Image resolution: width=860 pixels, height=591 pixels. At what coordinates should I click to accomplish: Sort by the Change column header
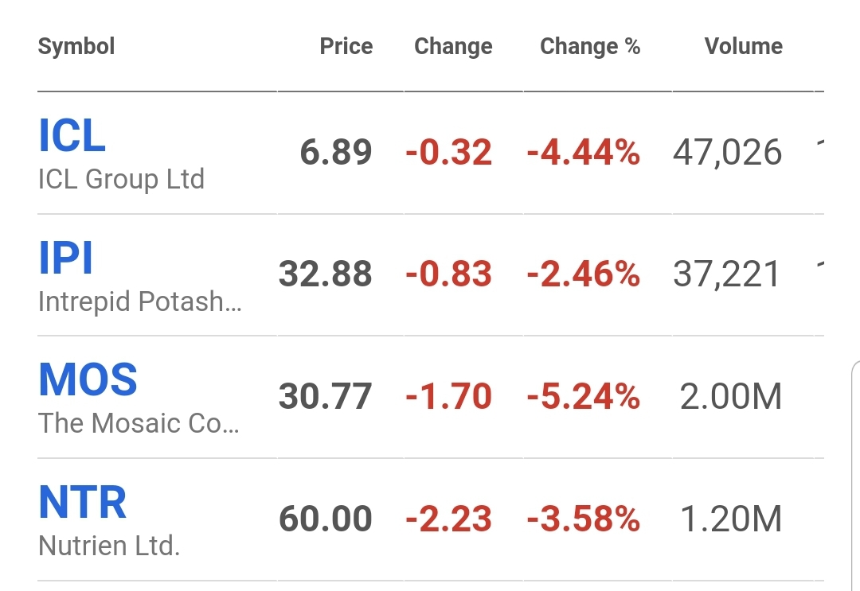pyautogui.click(x=453, y=46)
